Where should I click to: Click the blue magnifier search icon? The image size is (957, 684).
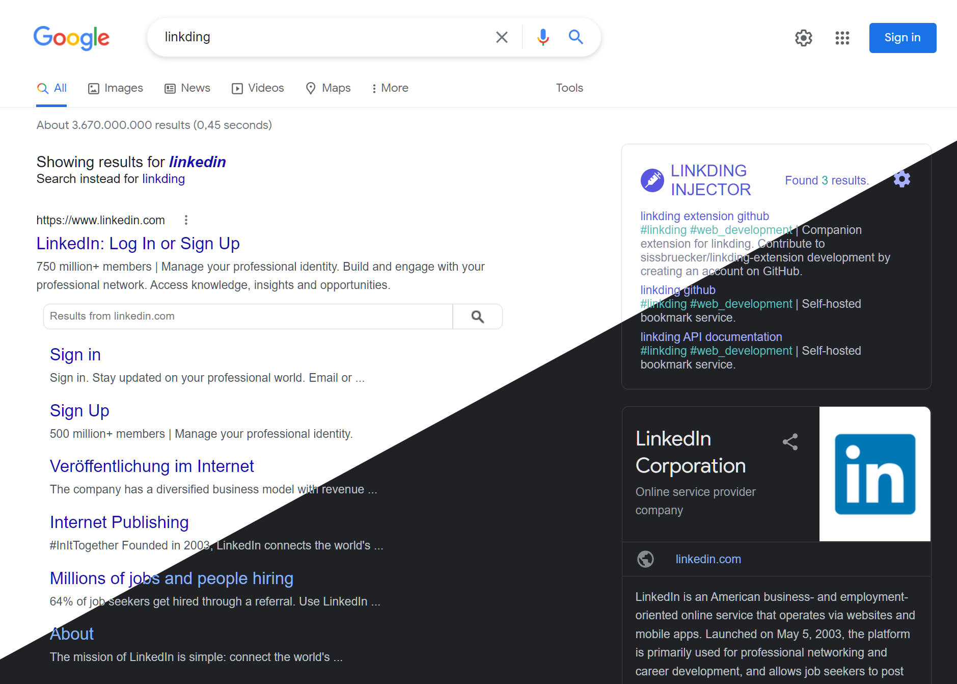pos(576,37)
